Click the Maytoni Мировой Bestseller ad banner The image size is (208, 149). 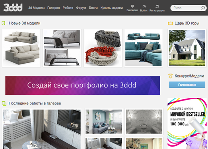coord(187,124)
